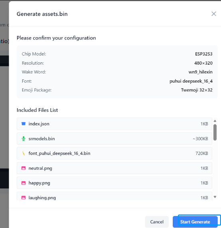Select the laughing.png list item
Screen dimensions: 221x228
click(x=114, y=196)
